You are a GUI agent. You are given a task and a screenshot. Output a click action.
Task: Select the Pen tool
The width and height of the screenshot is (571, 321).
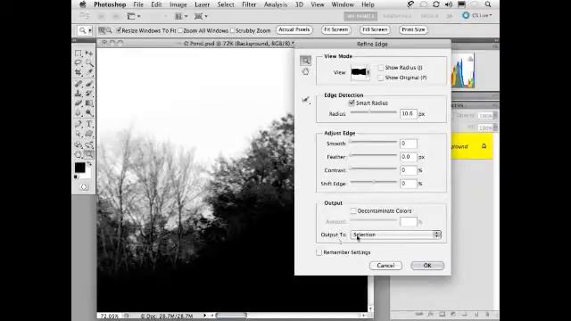[79, 124]
